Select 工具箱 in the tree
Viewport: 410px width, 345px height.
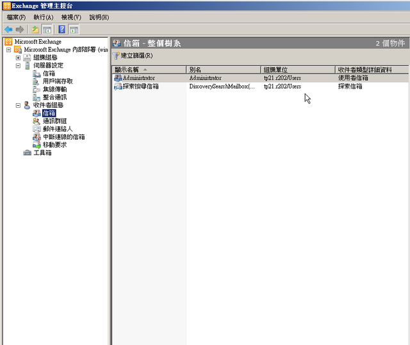click(x=43, y=153)
